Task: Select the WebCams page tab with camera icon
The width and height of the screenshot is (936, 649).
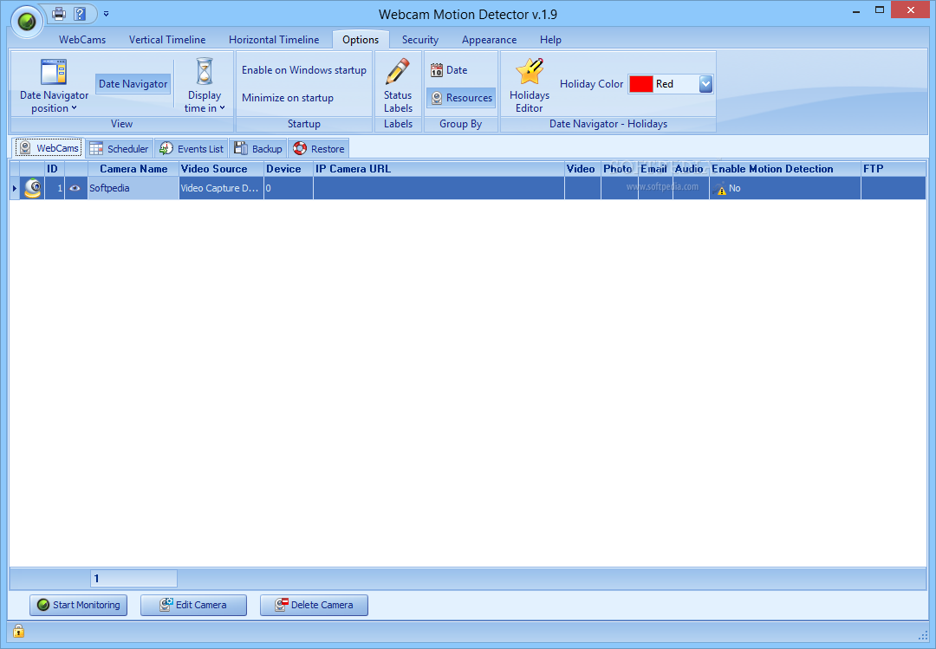Action: (49, 148)
